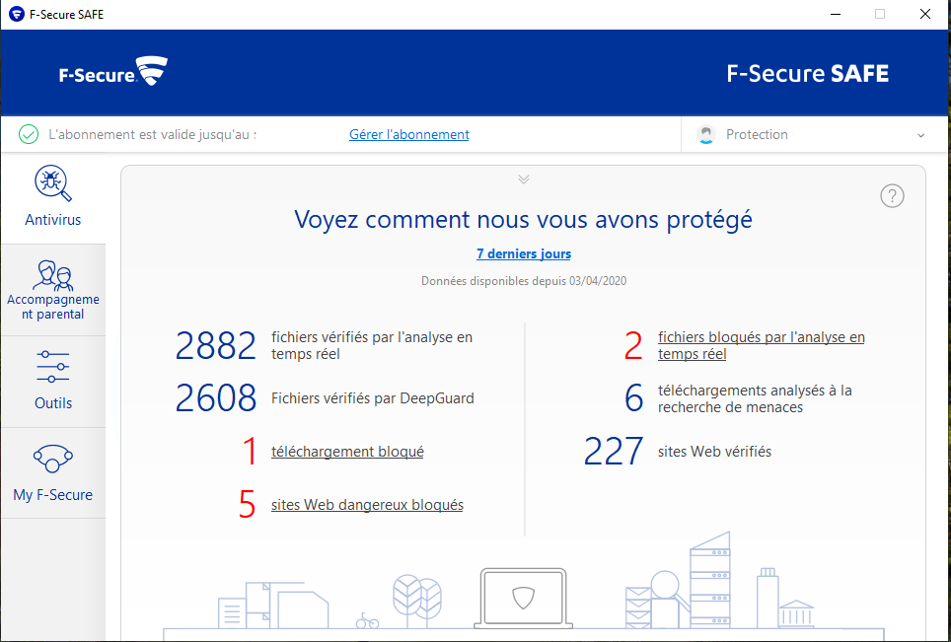Open the 7 derniers jours period selector
The height and width of the screenshot is (642, 951).
(524, 253)
